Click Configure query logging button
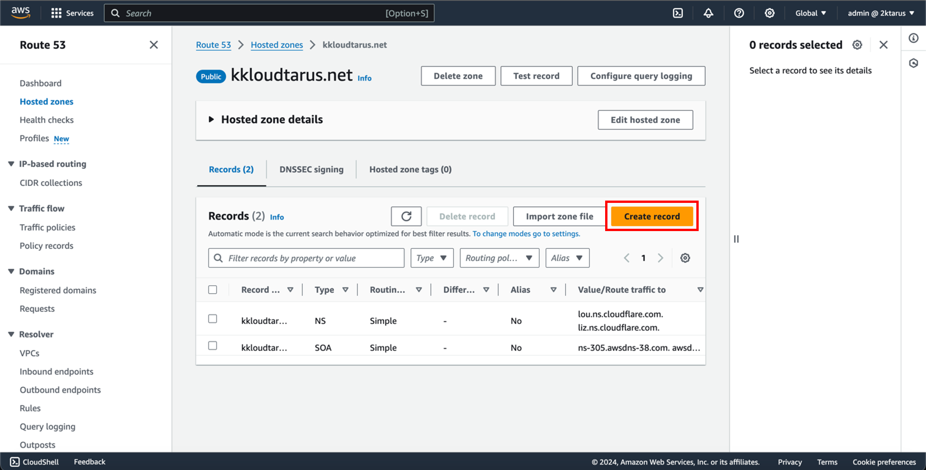This screenshot has height=470, width=926. [641, 76]
